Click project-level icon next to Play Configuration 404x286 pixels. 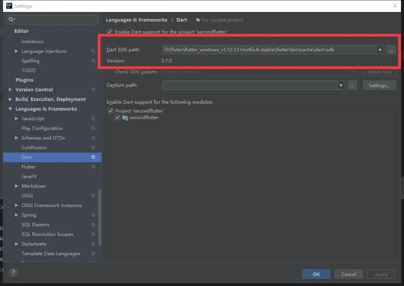tap(93, 128)
